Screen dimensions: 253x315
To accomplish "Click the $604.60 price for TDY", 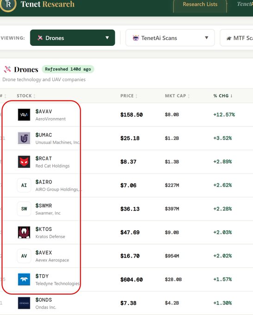I will [131, 279].
